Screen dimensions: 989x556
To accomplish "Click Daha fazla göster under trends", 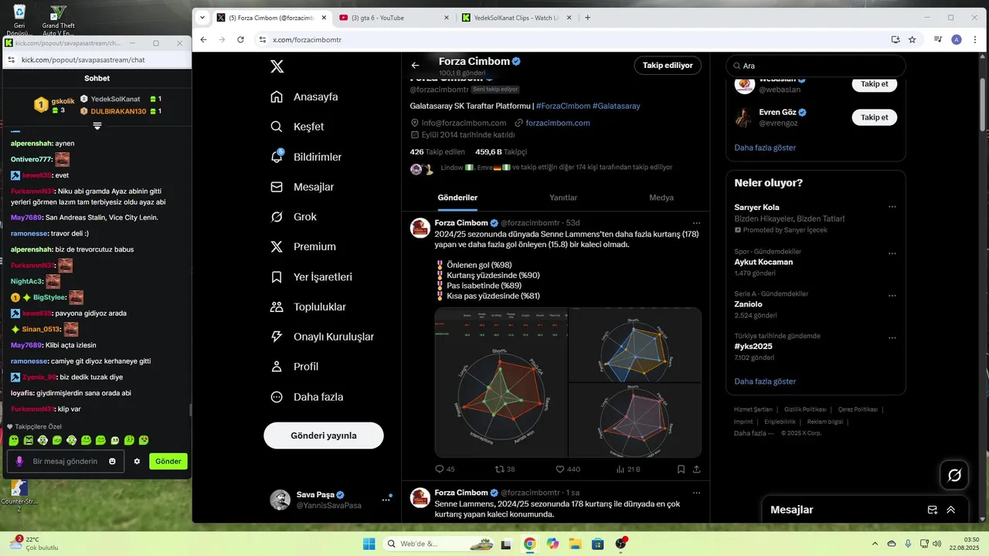I will pos(765,381).
